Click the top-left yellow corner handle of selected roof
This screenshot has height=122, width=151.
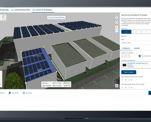pos(21,52)
